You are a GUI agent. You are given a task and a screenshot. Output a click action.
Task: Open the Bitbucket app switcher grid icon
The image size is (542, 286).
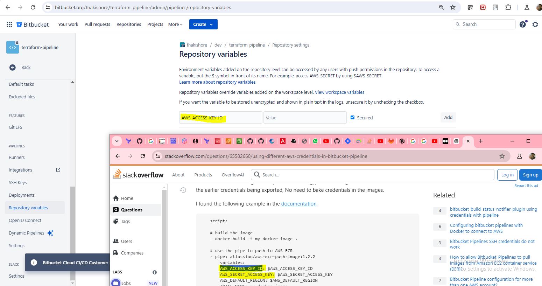pos(9,24)
